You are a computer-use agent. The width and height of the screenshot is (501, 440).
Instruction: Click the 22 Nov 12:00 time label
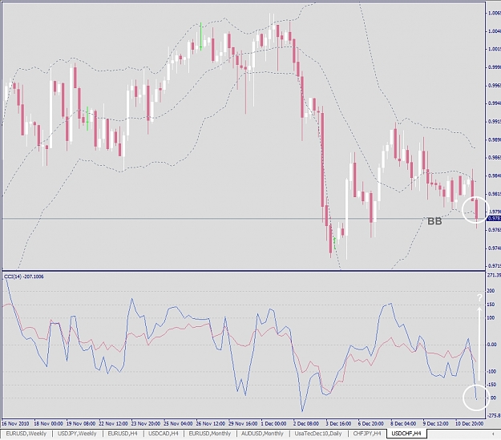tap(113, 423)
